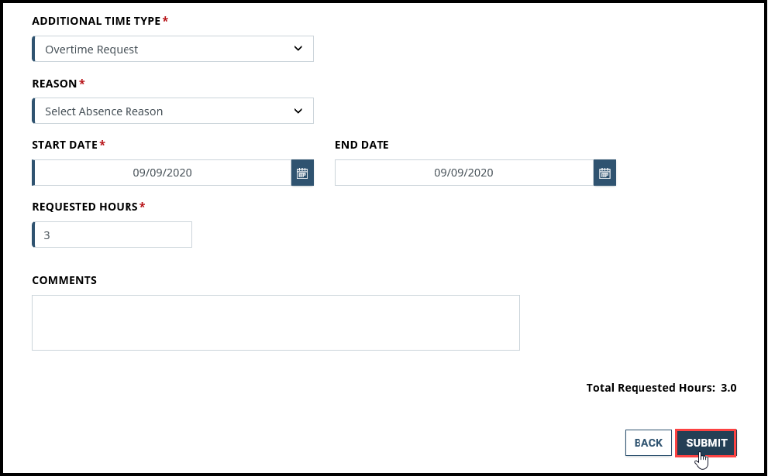Click the Comments text area
Screen dimensions: 768x476
tap(275, 322)
